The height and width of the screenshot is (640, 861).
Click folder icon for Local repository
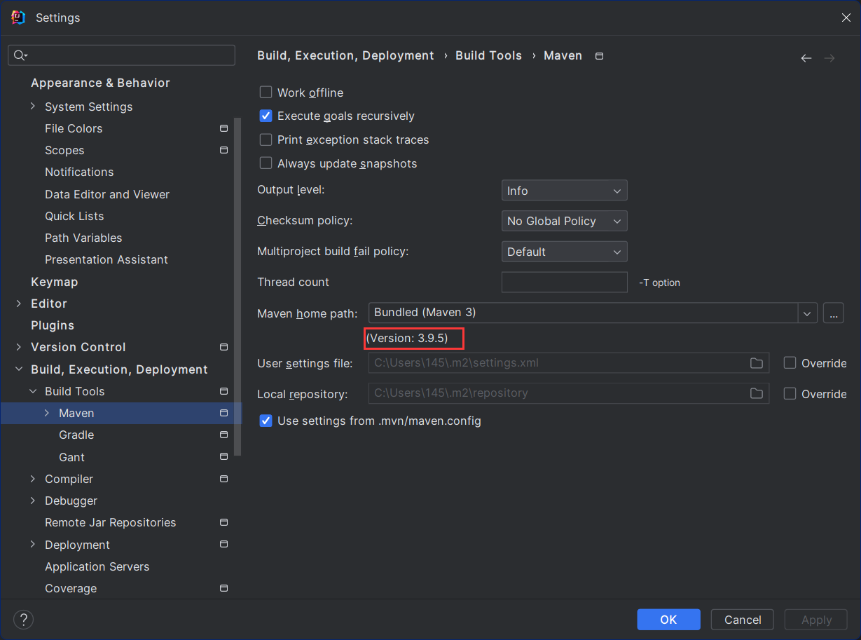pos(756,393)
